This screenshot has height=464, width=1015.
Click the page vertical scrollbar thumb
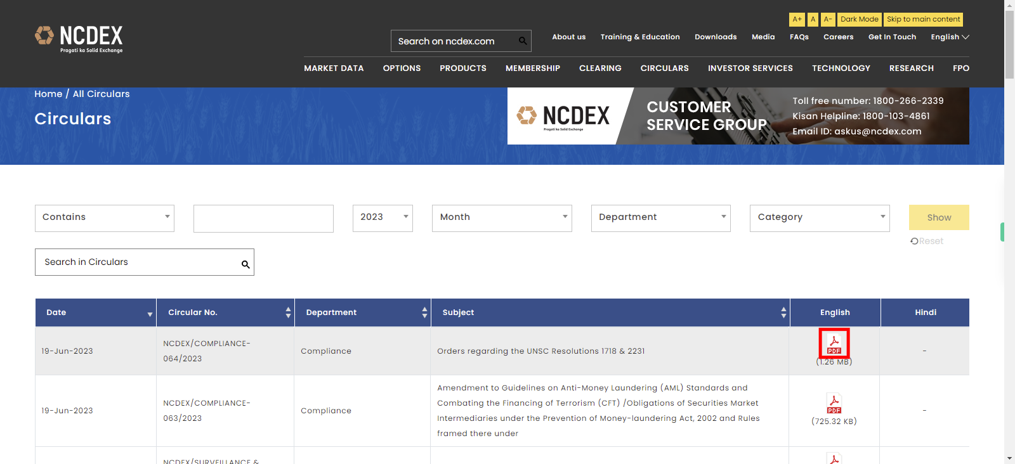click(x=1009, y=44)
